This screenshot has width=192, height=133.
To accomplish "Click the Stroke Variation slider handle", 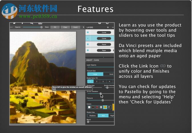I will 101,94.
